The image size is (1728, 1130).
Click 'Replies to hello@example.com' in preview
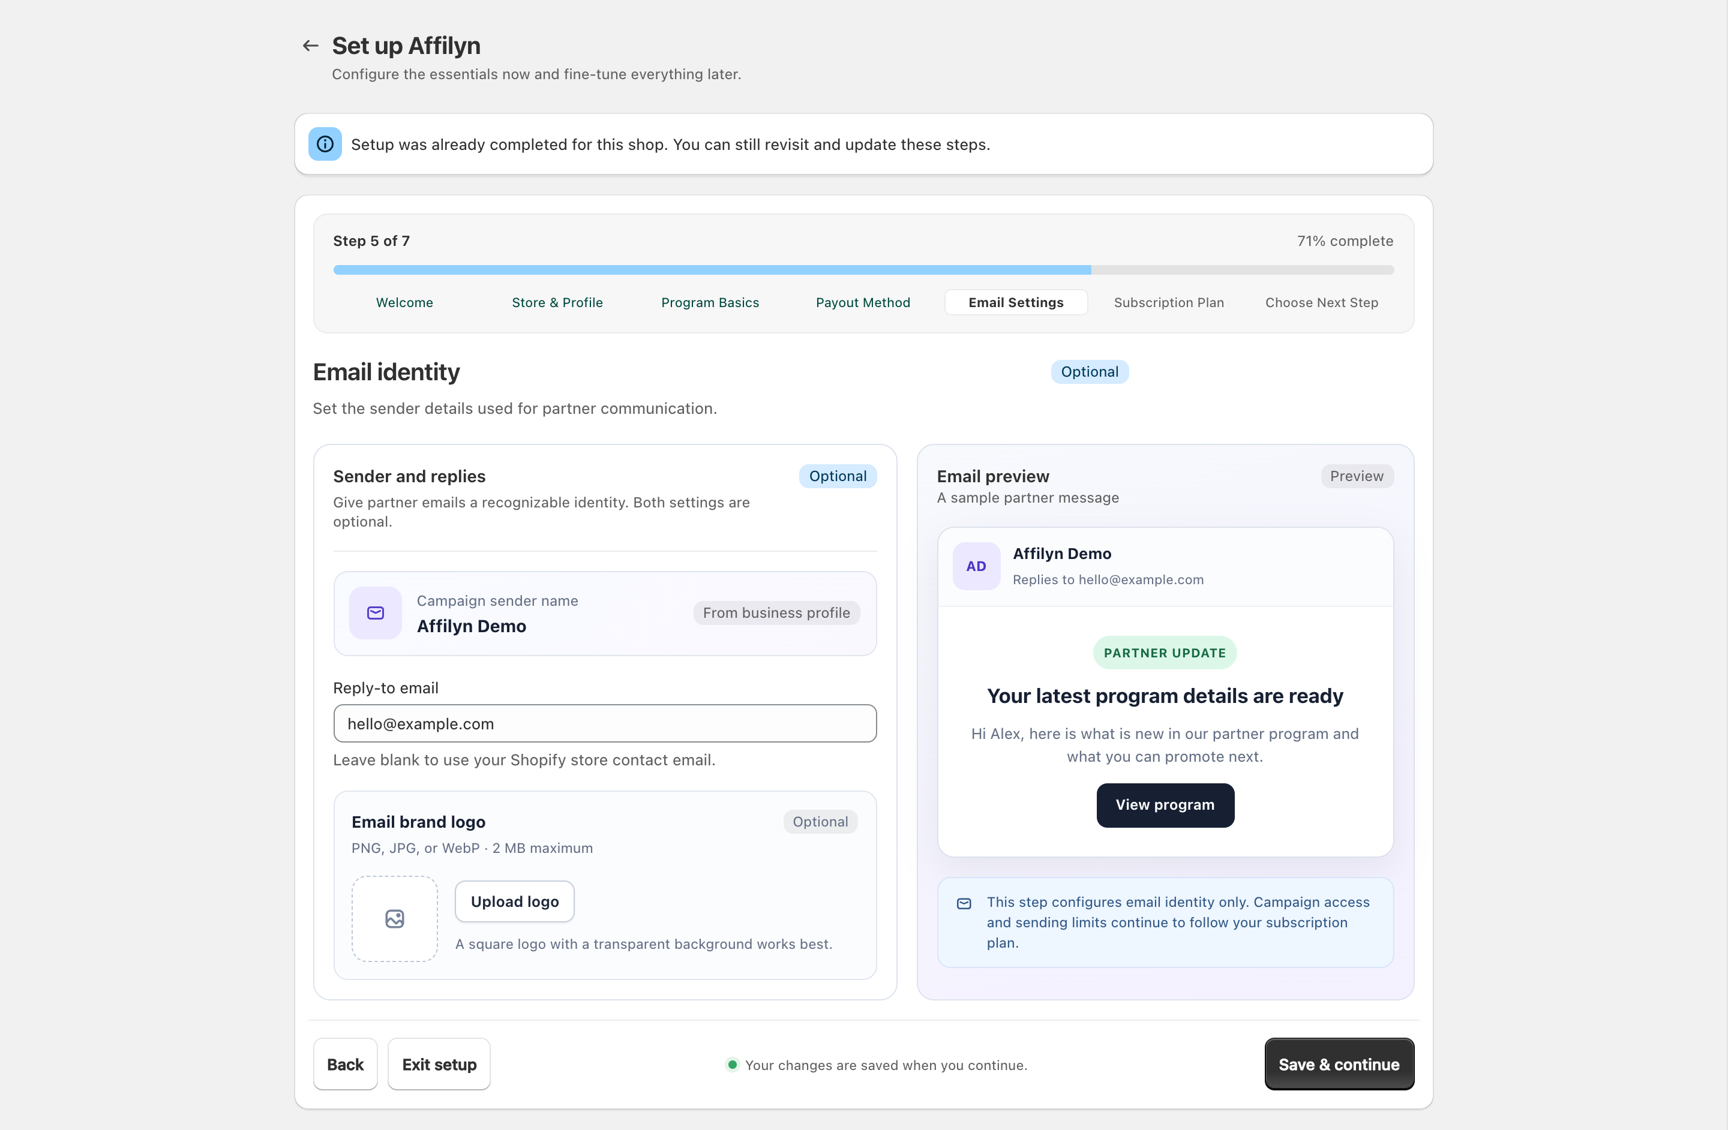coord(1108,580)
